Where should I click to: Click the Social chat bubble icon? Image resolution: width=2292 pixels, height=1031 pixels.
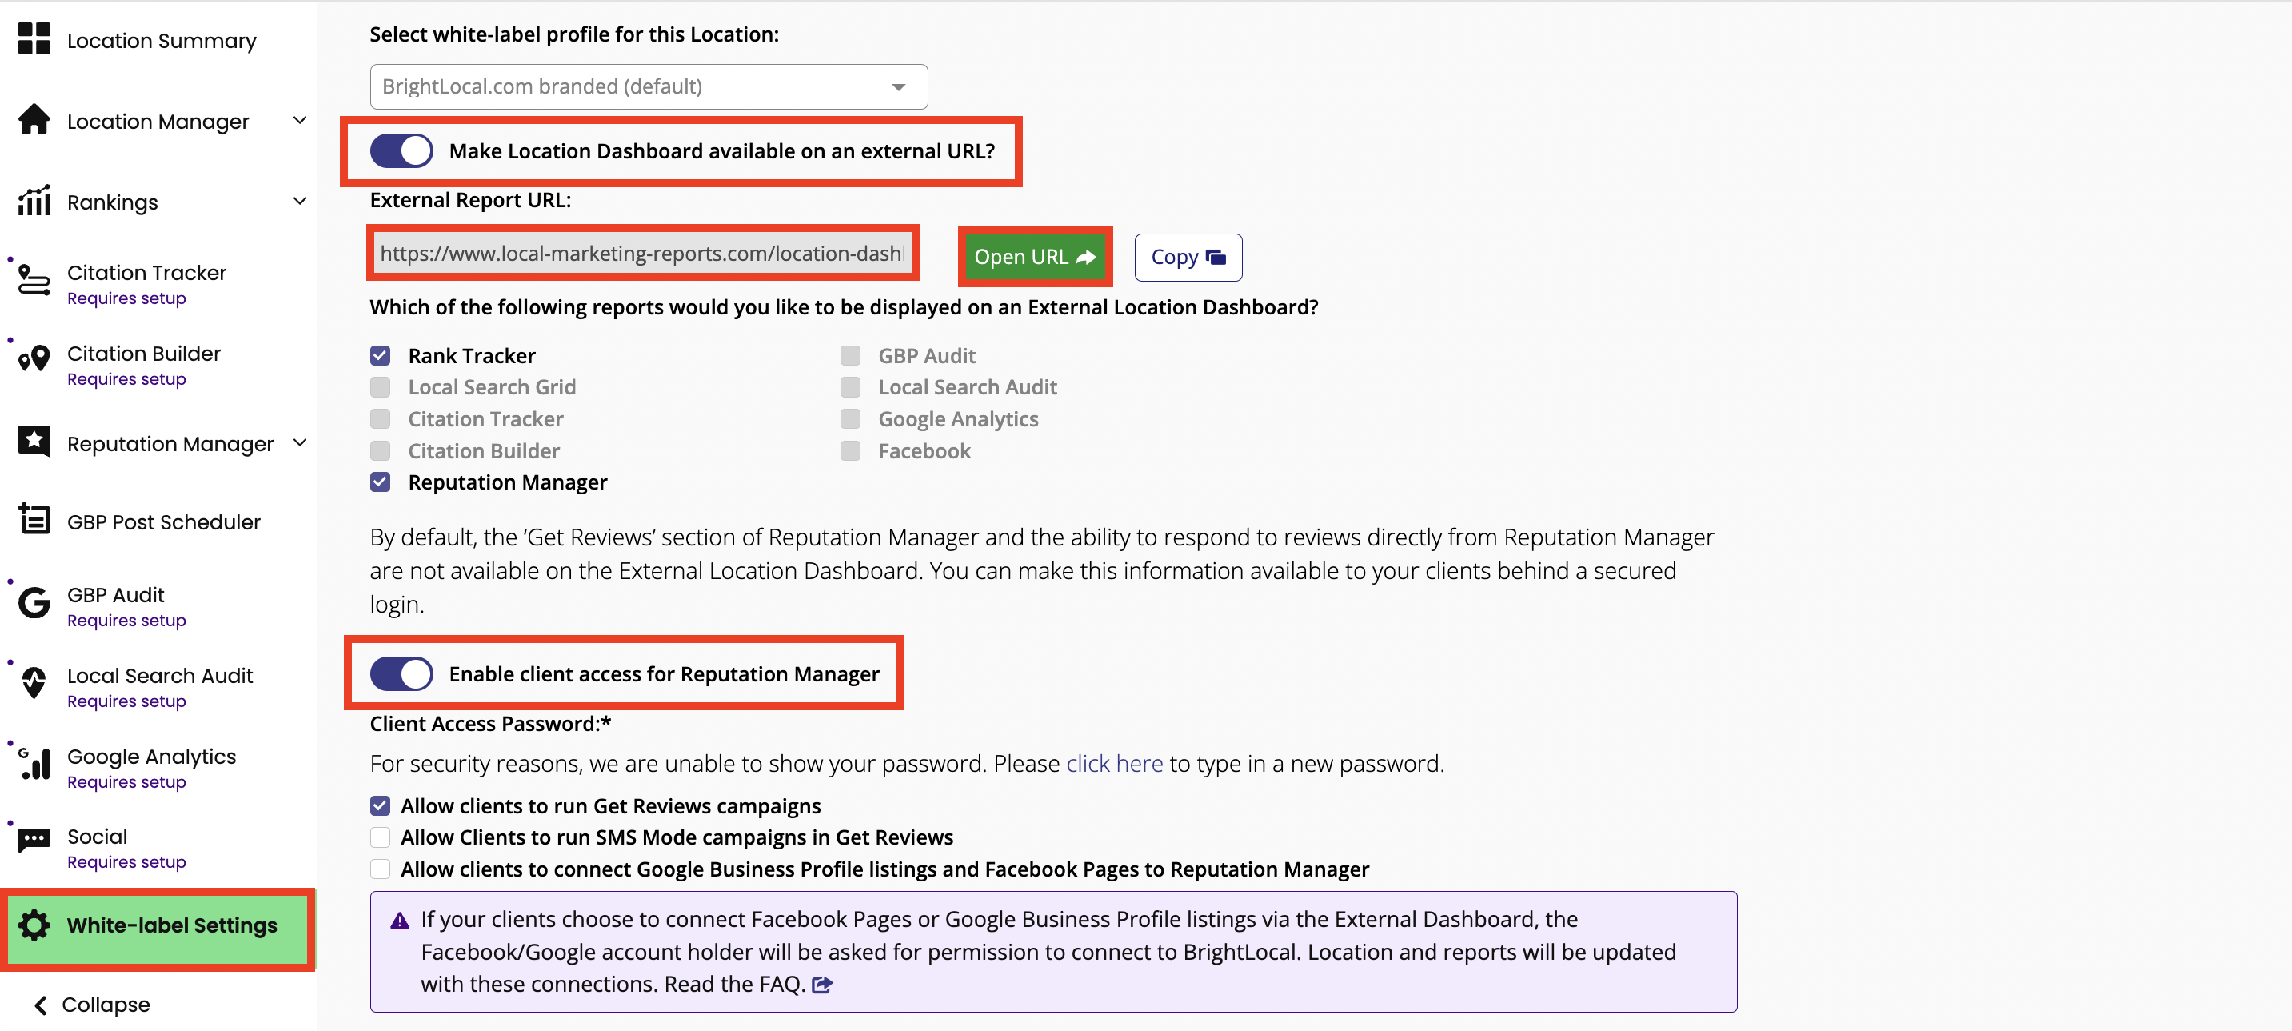click(x=34, y=840)
